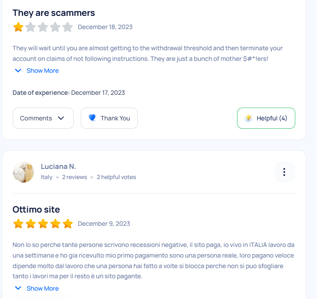Click Luciana N. profile avatar
This screenshot has height=299, width=320.
pos(23,172)
